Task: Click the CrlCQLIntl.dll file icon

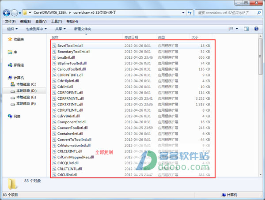Action: [54, 163]
